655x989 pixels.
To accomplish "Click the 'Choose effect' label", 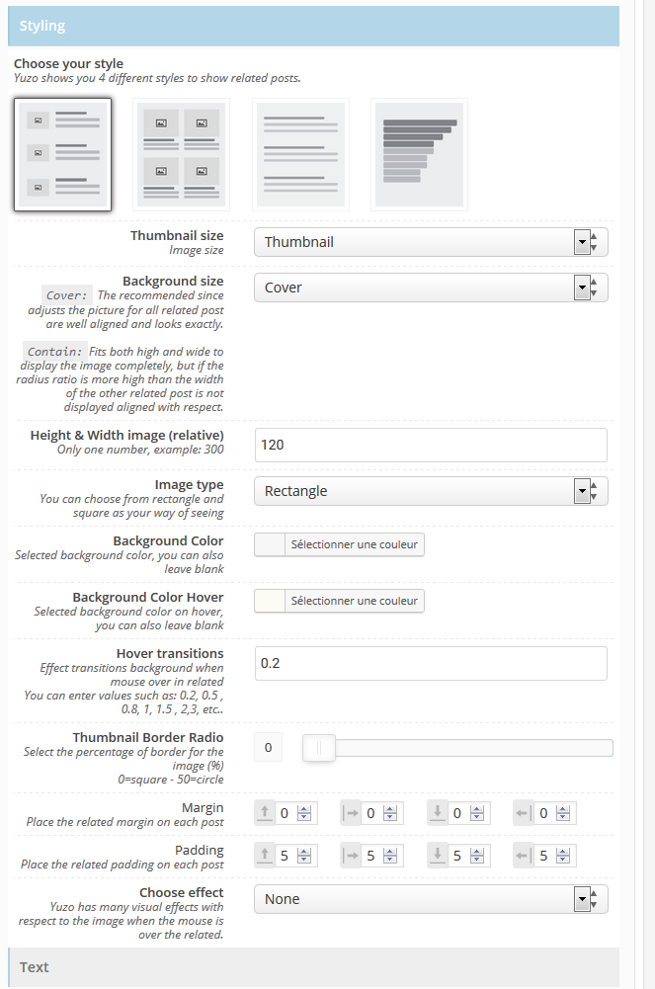I will pyautogui.click(x=182, y=892).
